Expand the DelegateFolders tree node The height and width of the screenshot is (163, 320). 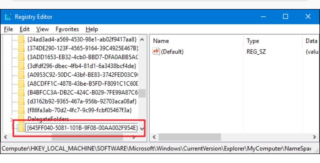click(x=12, y=120)
